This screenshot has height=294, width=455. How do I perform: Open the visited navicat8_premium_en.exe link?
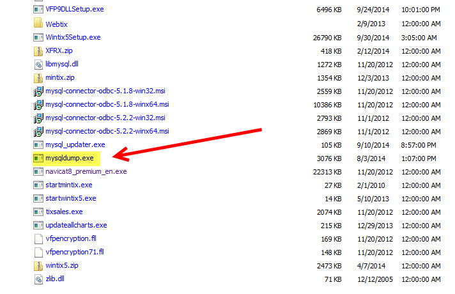tap(86, 171)
